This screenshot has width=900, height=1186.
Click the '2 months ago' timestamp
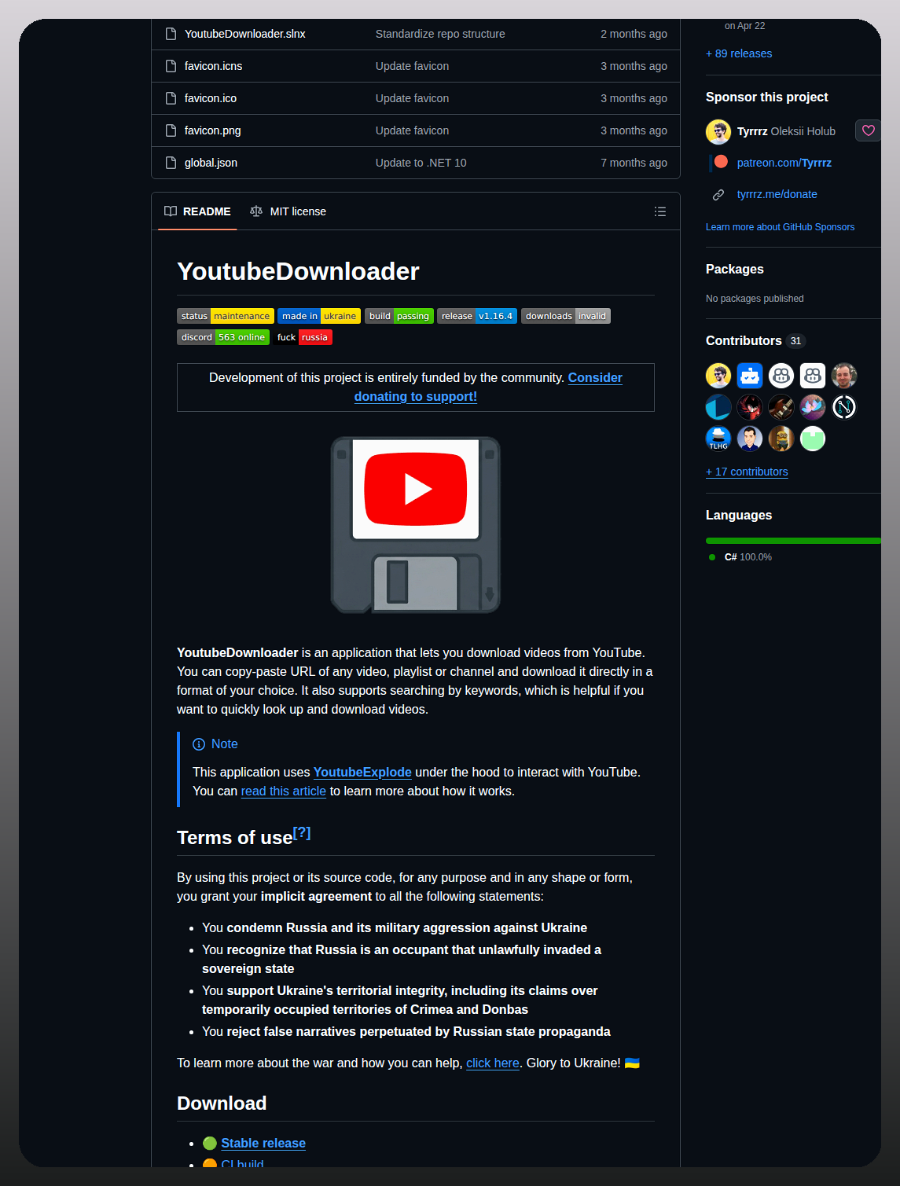point(634,34)
